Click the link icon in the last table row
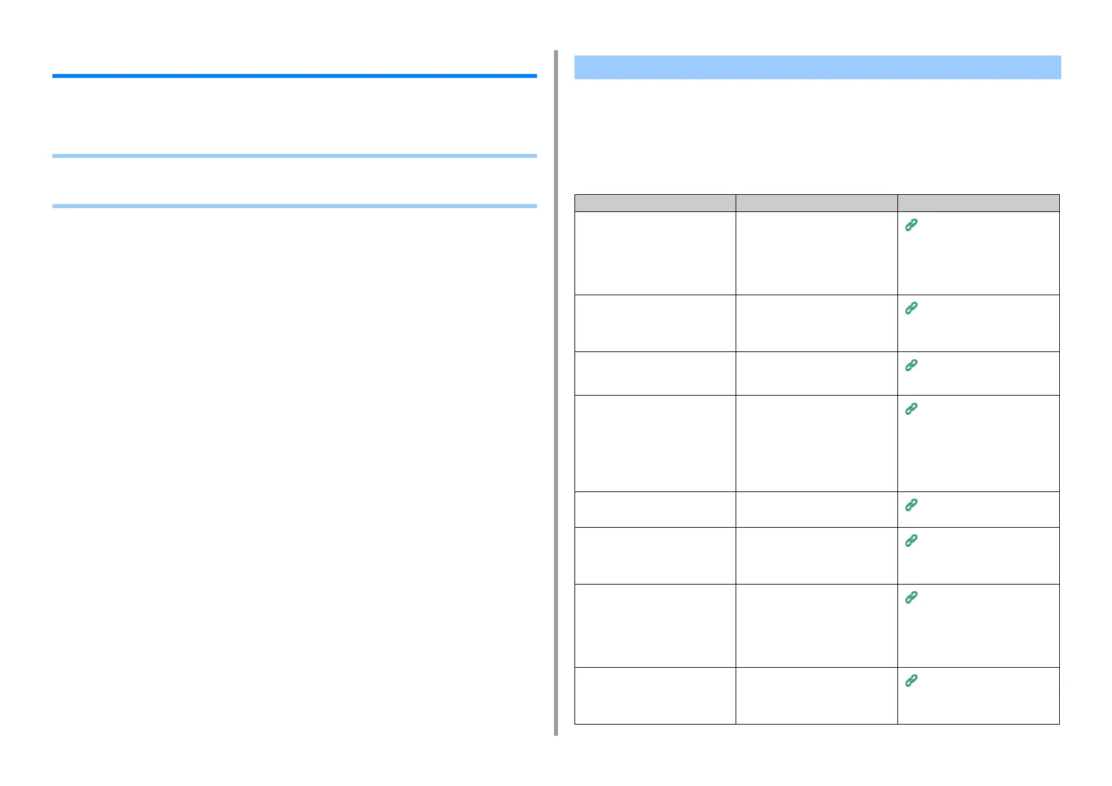Image resolution: width=1112 pixels, height=786 pixels. click(911, 681)
